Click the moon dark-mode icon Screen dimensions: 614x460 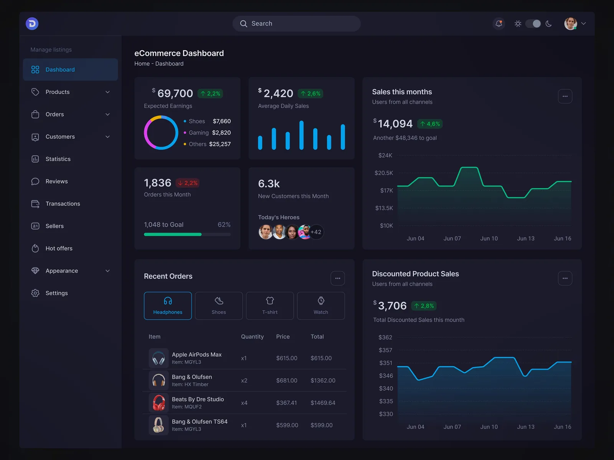click(x=548, y=24)
